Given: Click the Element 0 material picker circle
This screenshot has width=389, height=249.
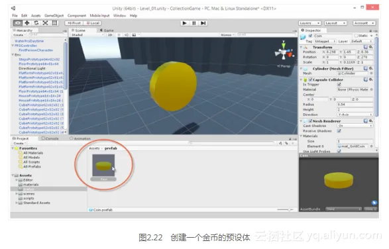Looking at the screenshot, I should tap(371, 146).
